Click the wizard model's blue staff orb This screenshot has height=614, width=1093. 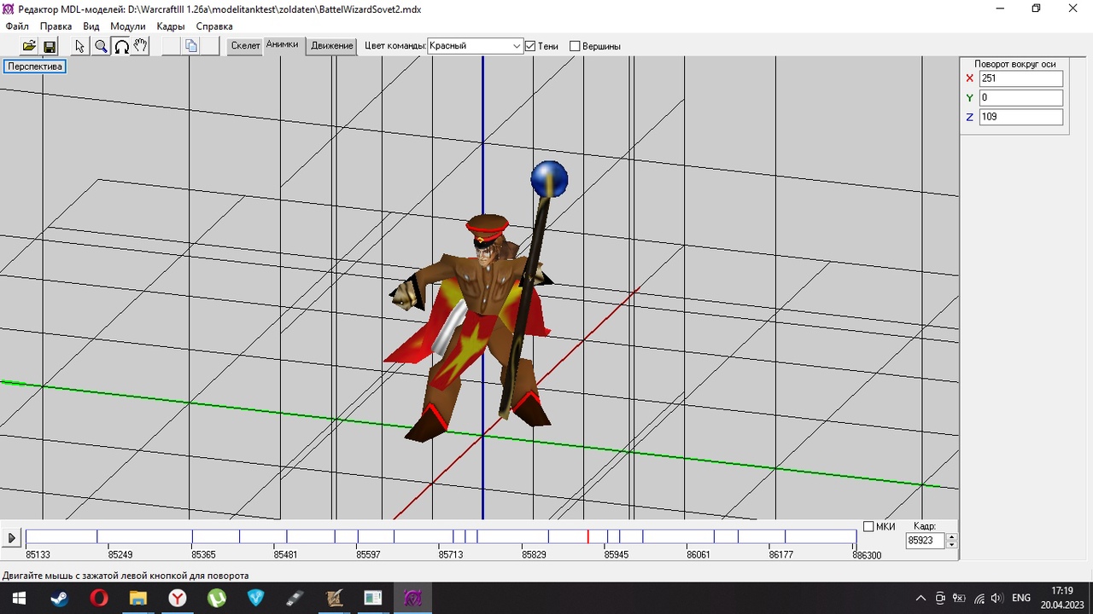(x=549, y=178)
